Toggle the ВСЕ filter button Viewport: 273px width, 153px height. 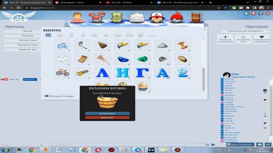268,144
